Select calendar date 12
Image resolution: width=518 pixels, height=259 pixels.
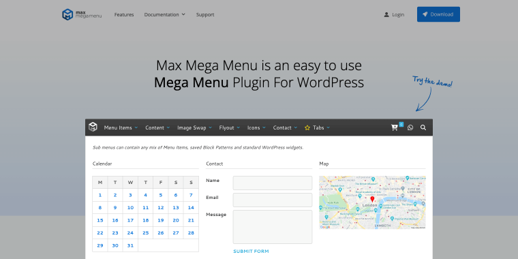161,208
